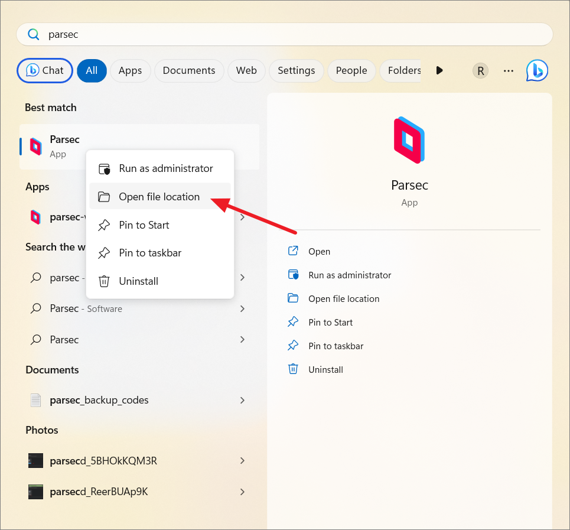Switch to the Apps filter tab
Image resolution: width=570 pixels, height=530 pixels.
(130, 70)
